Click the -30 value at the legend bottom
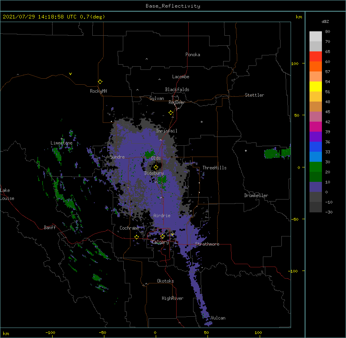The height and width of the screenshot is (338, 346). (329, 212)
